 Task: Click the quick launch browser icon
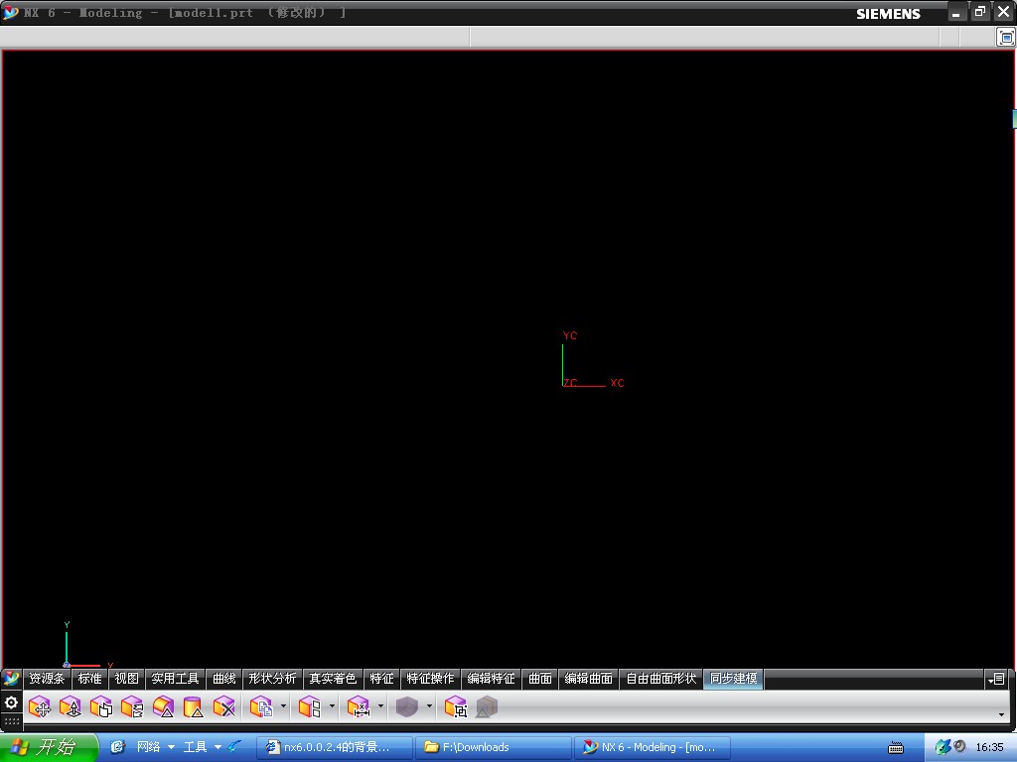point(117,747)
